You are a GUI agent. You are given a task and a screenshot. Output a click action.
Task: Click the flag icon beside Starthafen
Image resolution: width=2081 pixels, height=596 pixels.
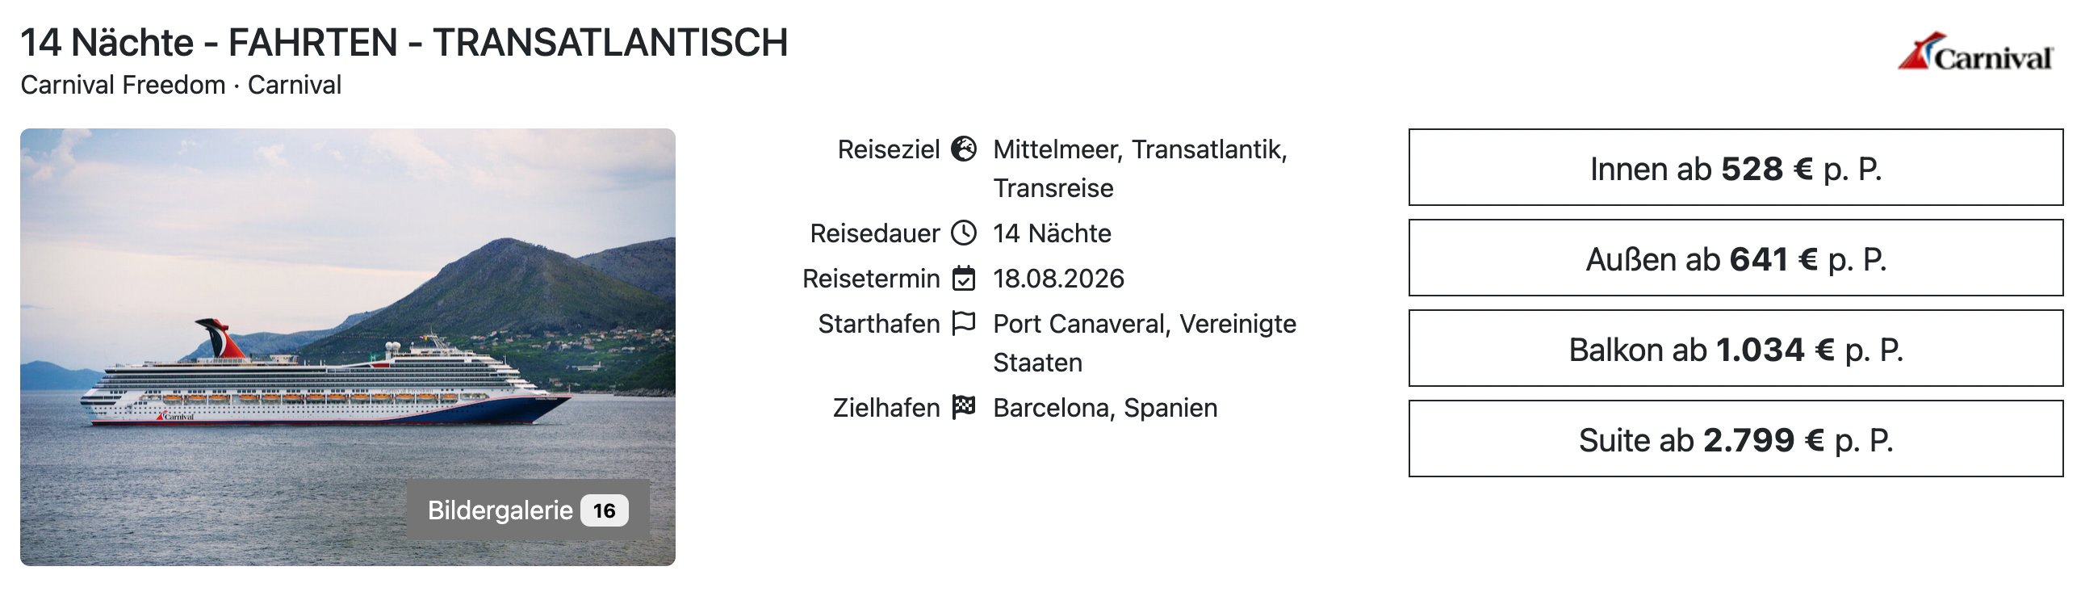[963, 324]
